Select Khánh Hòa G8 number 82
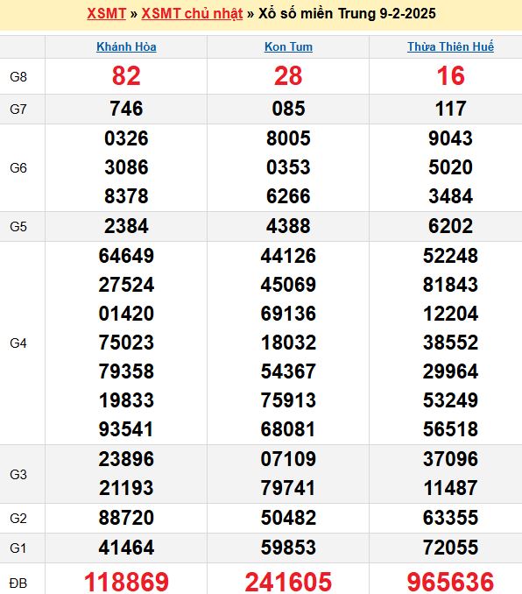This screenshot has width=522, height=594. (x=126, y=75)
